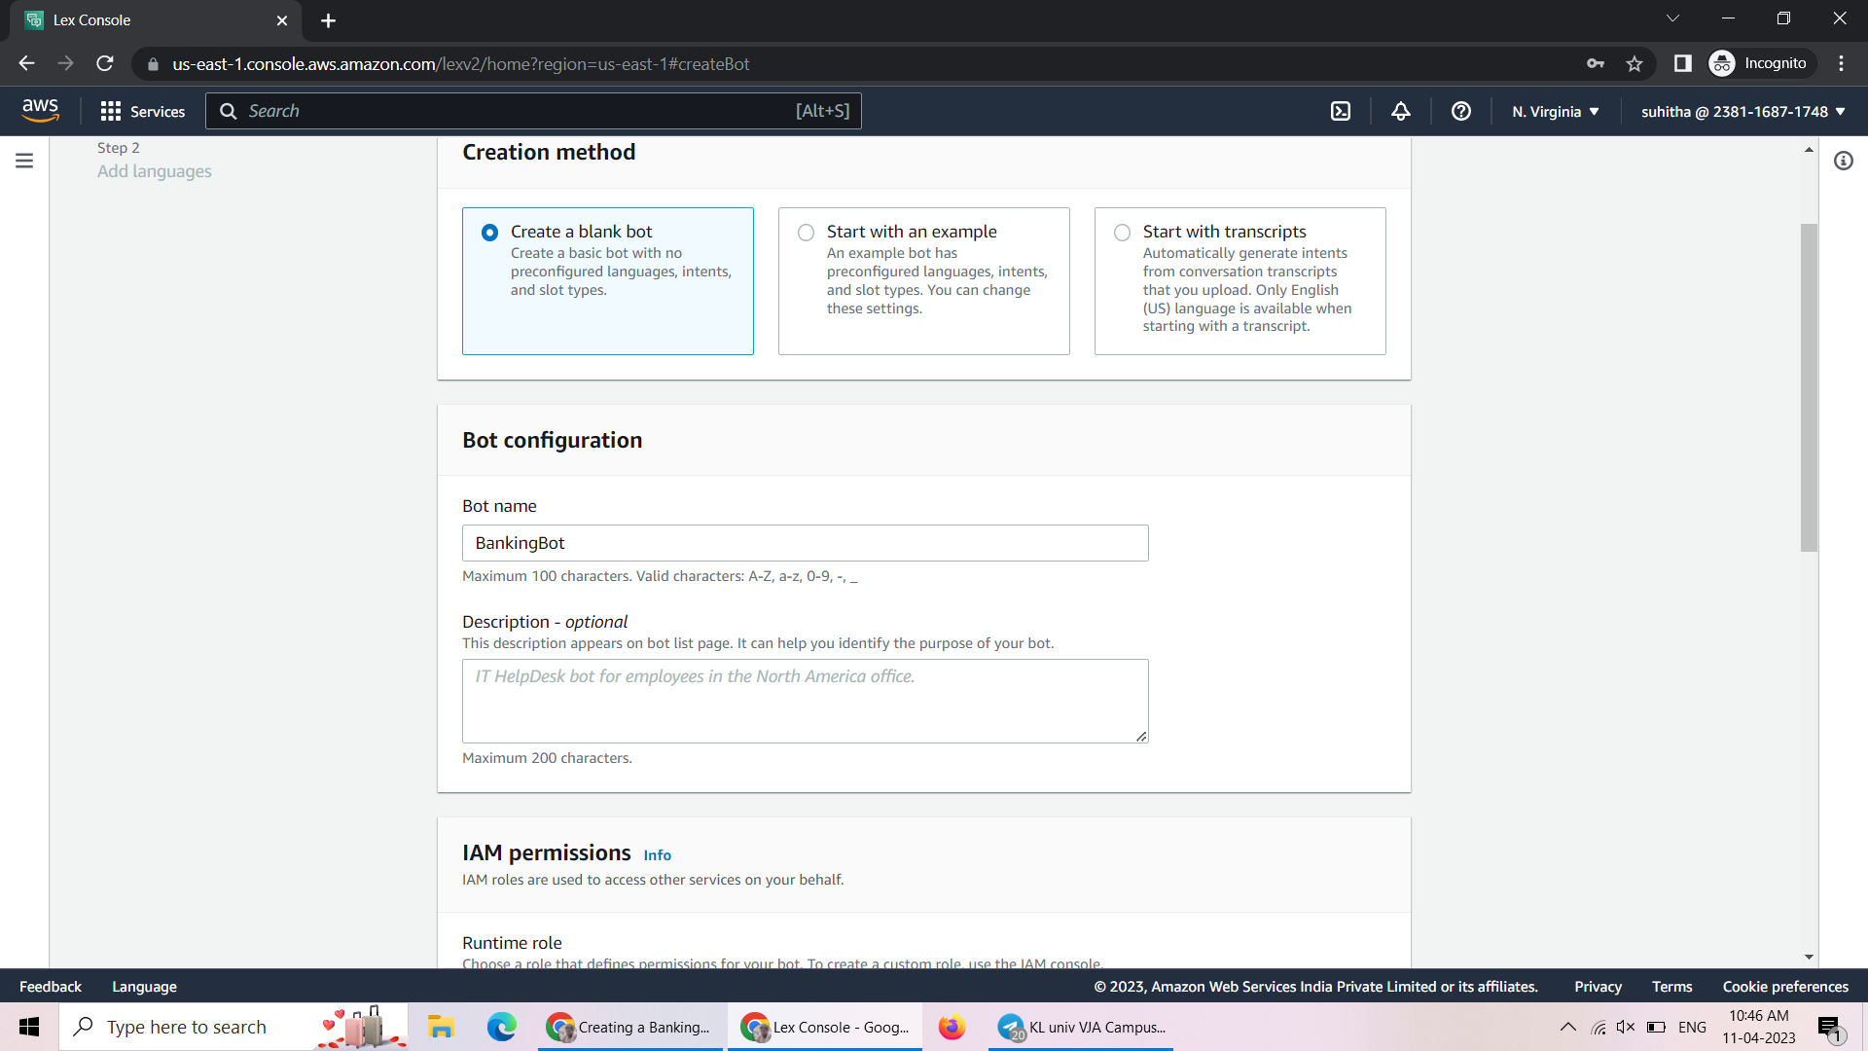Expand the left navigation hamburger menu
The image size is (1868, 1051).
[x=24, y=161]
